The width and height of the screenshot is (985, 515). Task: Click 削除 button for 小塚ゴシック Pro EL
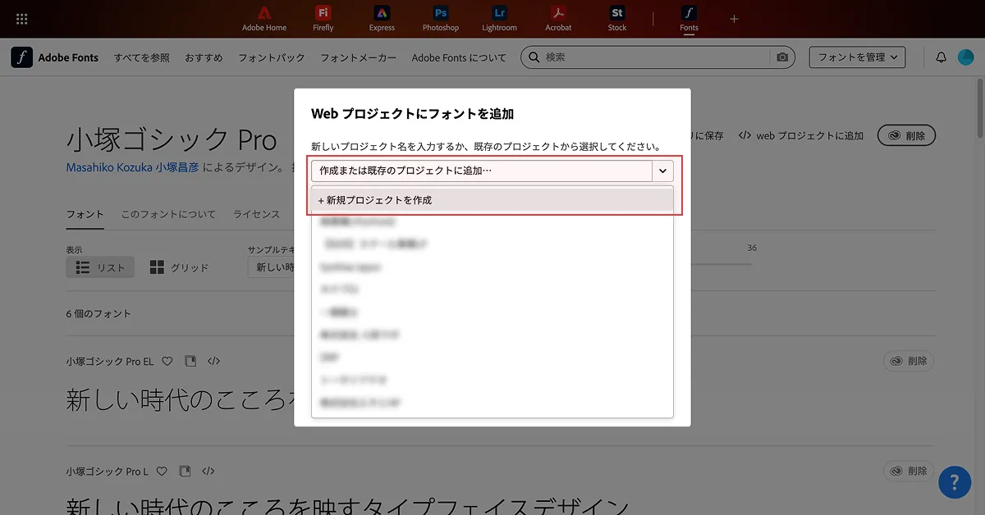click(909, 361)
